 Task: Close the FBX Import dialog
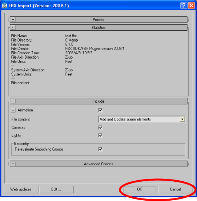(192, 5)
